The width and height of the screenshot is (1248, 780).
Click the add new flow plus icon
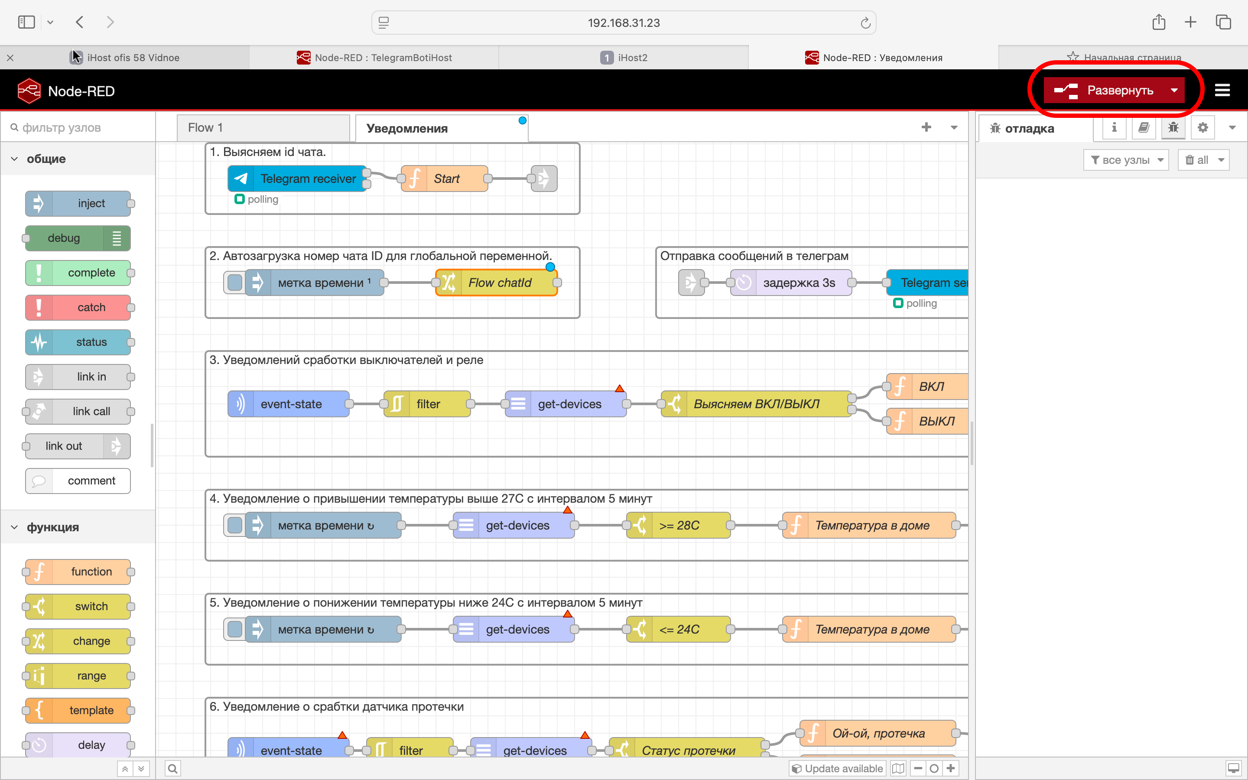click(926, 127)
